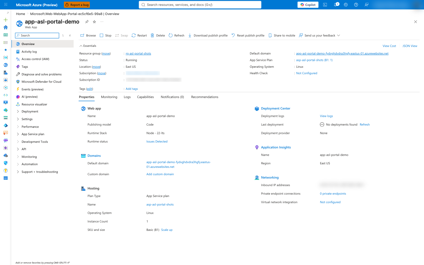Click Issues Detected runtime status
The image size is (424, 265).
157,142
